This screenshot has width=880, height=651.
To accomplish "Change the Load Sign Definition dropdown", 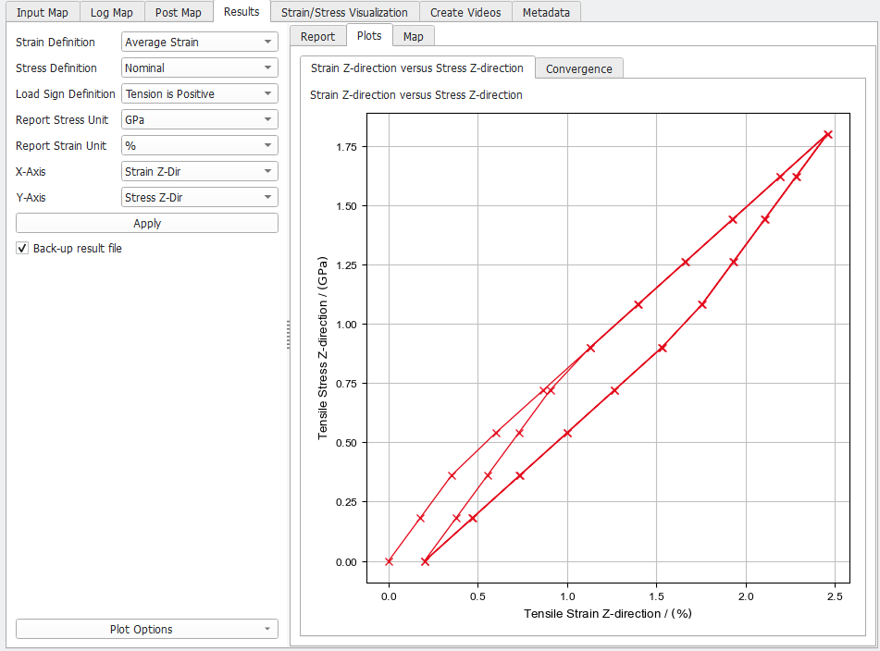I will (x=200, y=93).
